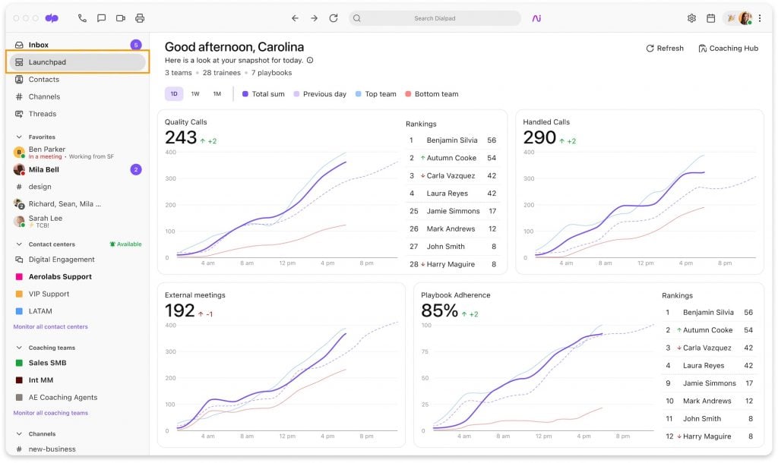778x463 pixels.
Task: Toggle the Top team color legend
Action: (x=375, y=94)
